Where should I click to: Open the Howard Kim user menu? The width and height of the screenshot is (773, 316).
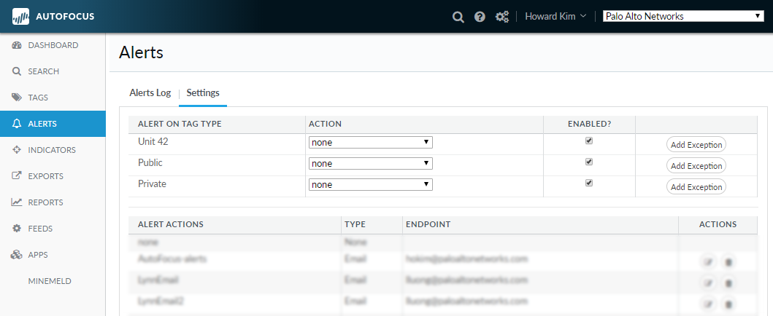555,17
